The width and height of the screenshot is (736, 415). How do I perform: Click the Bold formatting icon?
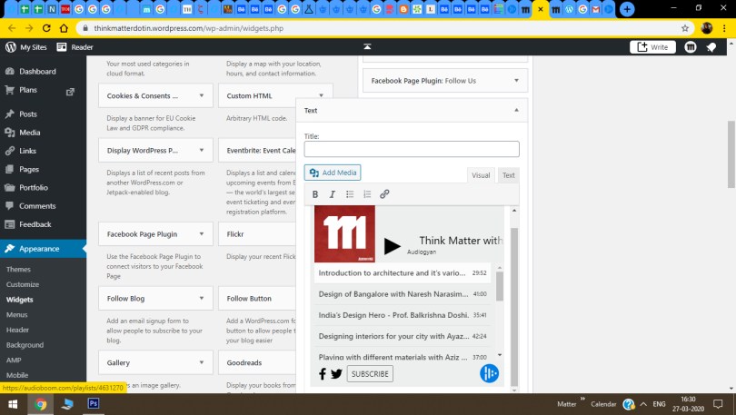coord(315,194)
